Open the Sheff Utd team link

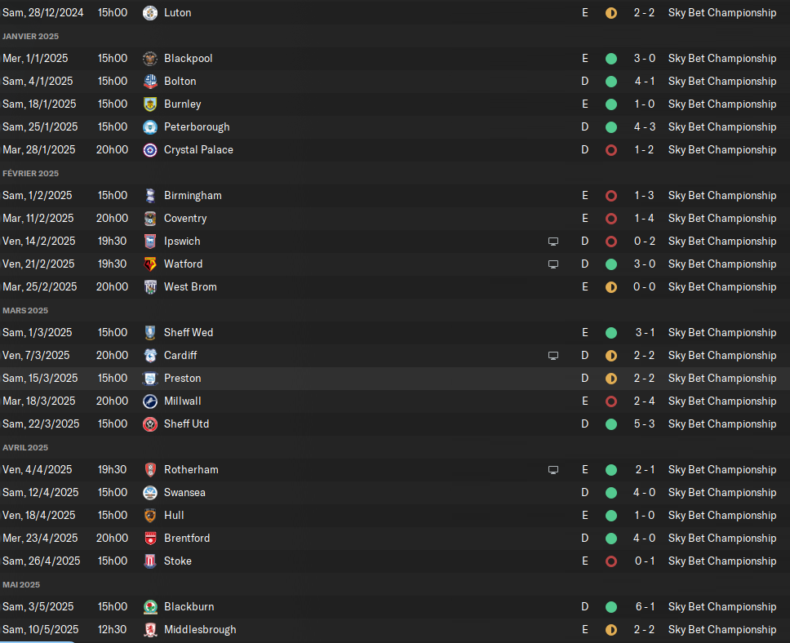(186, 423)
